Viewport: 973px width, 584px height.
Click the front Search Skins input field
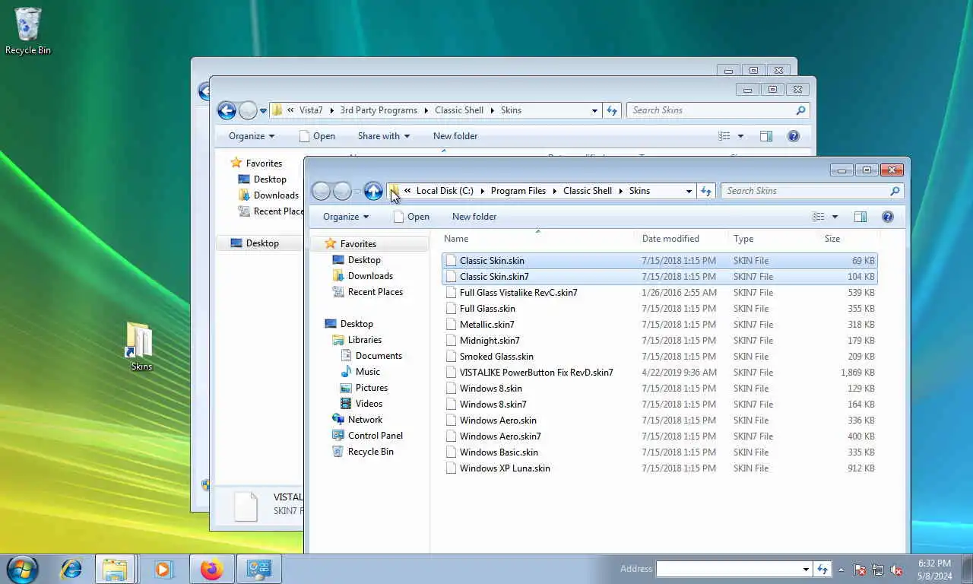click(x=804, y=191)
